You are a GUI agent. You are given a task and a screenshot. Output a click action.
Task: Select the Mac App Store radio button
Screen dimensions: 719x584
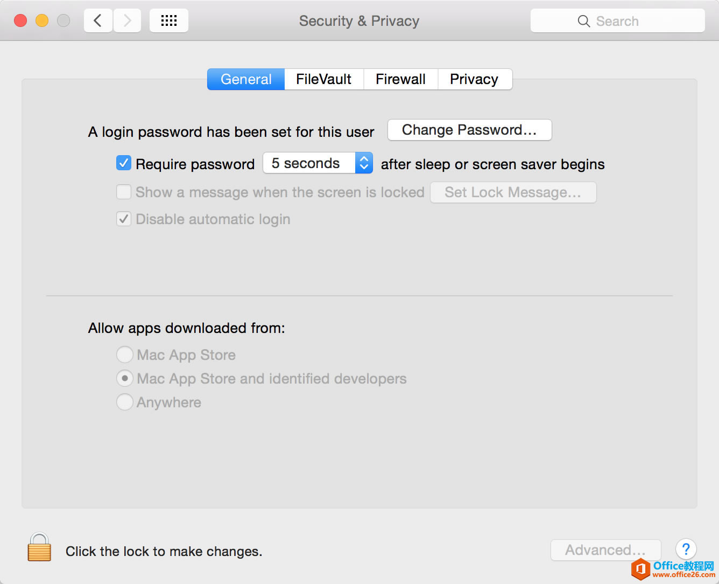pos(124,354)
